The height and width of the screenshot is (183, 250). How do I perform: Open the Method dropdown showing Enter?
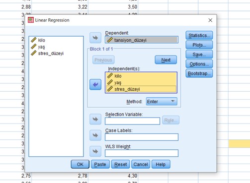(162, 101)
